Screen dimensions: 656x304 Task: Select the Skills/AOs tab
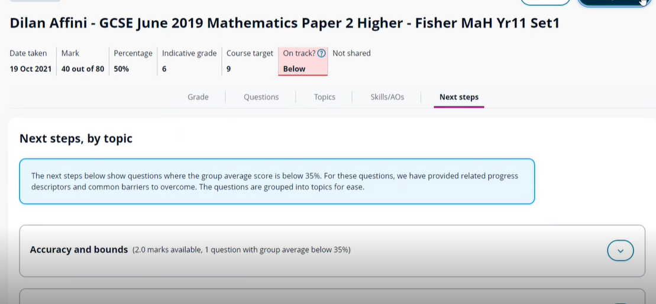coord(387,97)
